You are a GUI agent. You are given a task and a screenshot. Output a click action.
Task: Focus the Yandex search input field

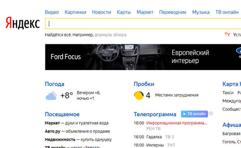[x=143, y=24]
